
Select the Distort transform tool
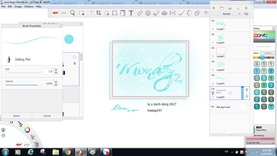(x=115, y=13)
